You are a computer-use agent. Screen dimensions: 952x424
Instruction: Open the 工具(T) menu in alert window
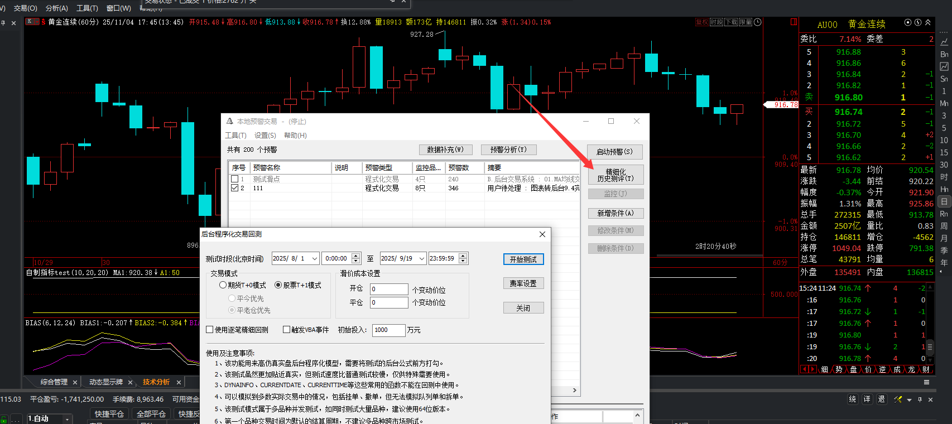click(x=235, y=136)
